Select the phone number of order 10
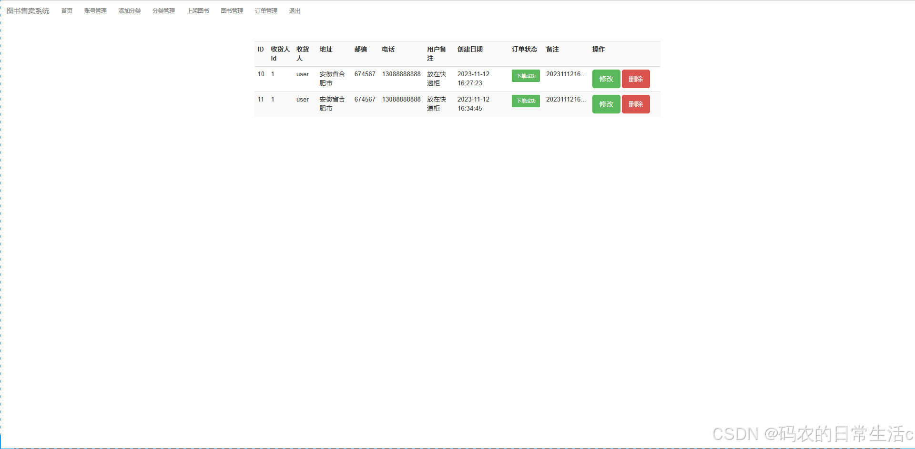 pyautogui.click(x=401, y=74)
